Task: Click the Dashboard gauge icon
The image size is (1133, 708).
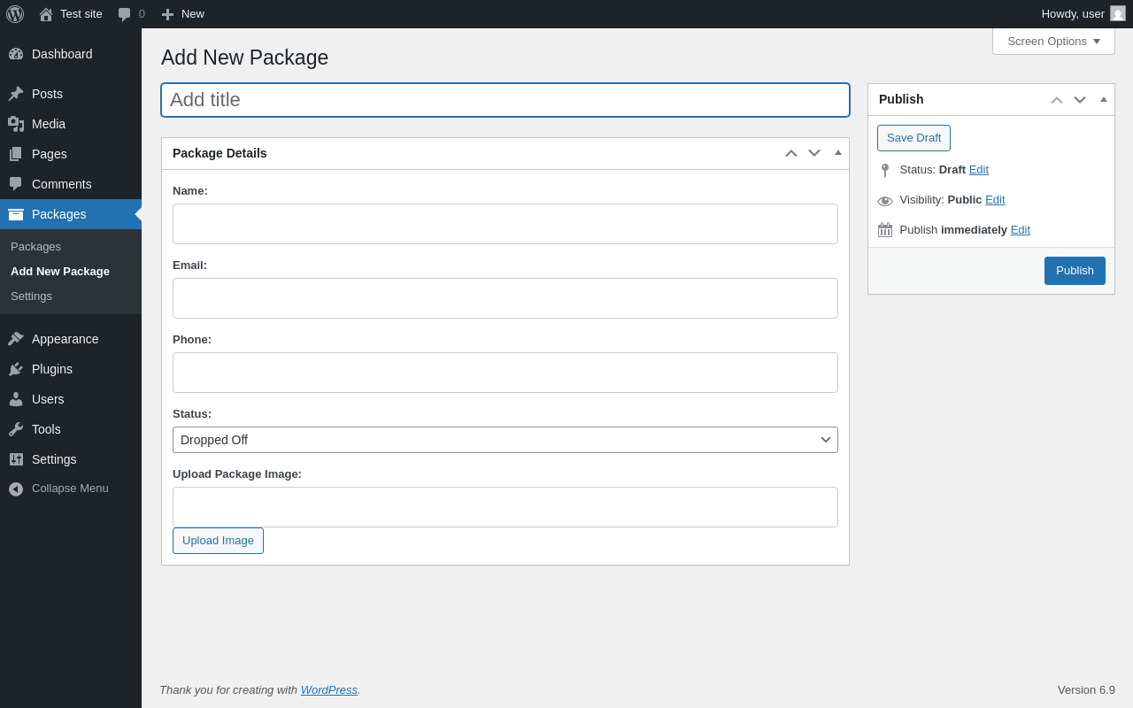Action: click(16, 54)
